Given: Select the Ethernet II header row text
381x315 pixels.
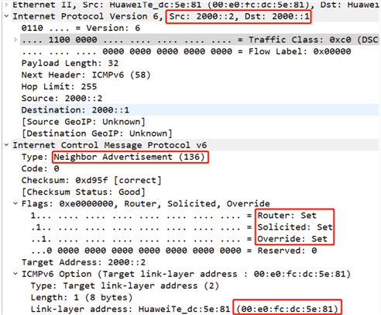Looking at the screenshot, I should click(x=195, y=5).
